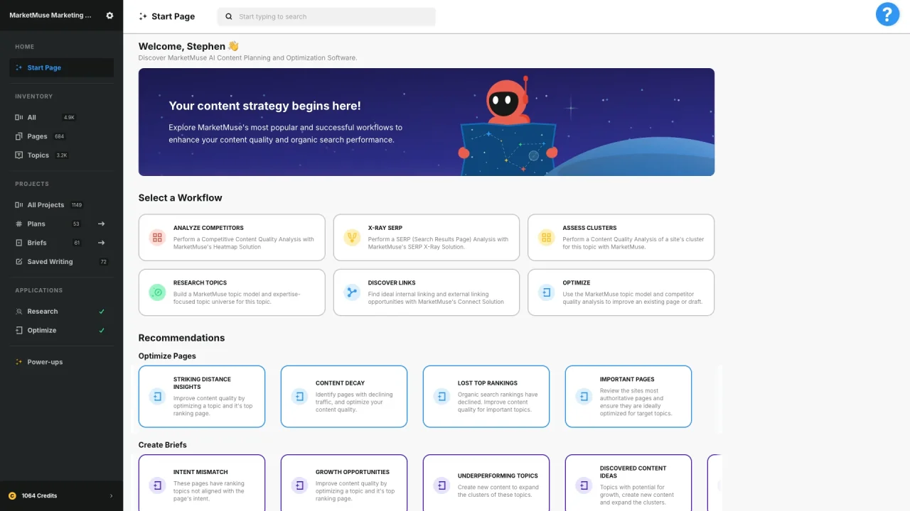This screenshot has width=910, height=511.
Task: Click the Striking Distance Insights card icon
Action: coord(157,397)
